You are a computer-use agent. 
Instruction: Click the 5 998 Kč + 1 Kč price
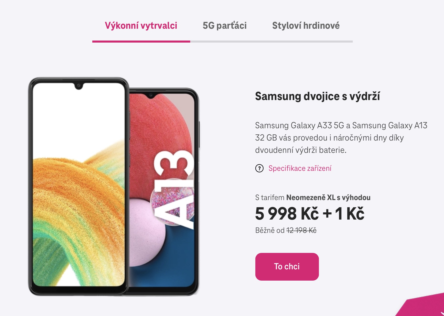[310, 214]
